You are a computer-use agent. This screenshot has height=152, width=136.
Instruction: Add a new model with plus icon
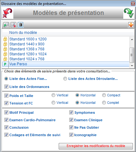click(131, 25)
